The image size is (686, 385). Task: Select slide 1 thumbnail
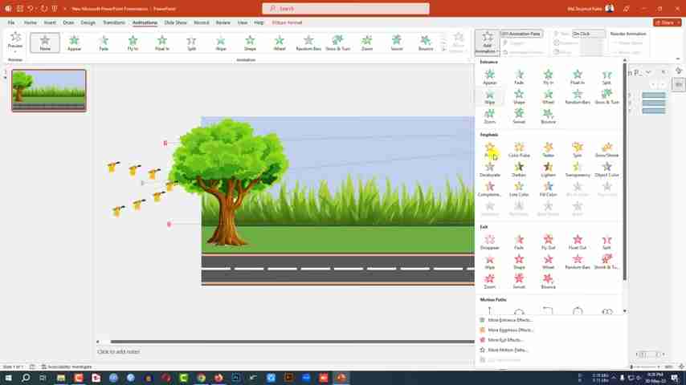tap(49, 90)
